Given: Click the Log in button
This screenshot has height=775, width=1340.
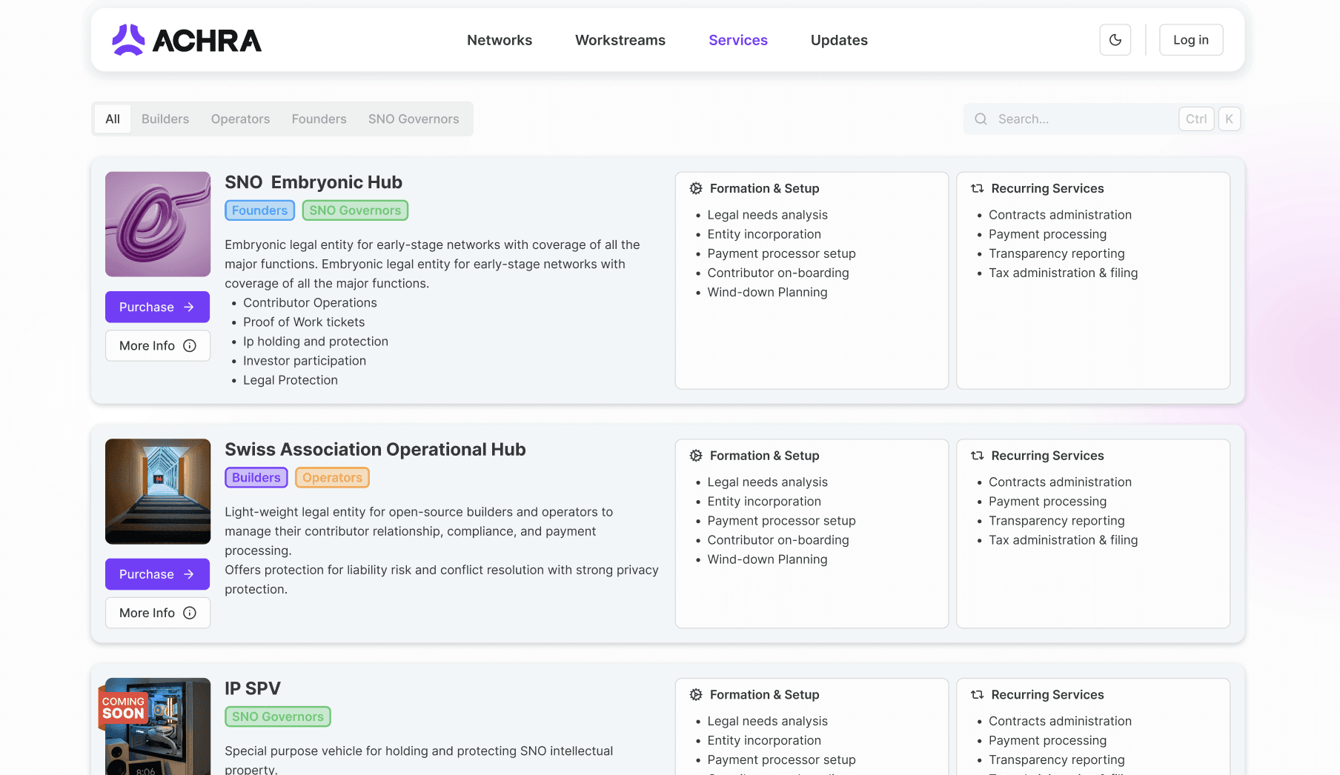Looking at the screenshot, I should pyautogui.click(x=1190, y=39).
